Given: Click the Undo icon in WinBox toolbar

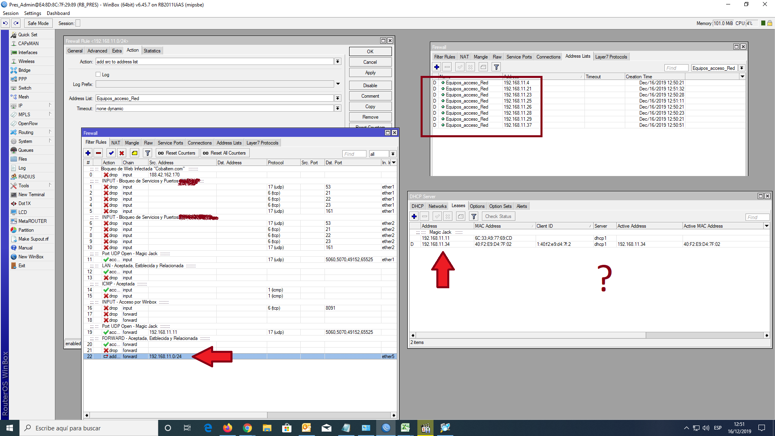Looking at the screenshot, I should (x=6, y=23).
